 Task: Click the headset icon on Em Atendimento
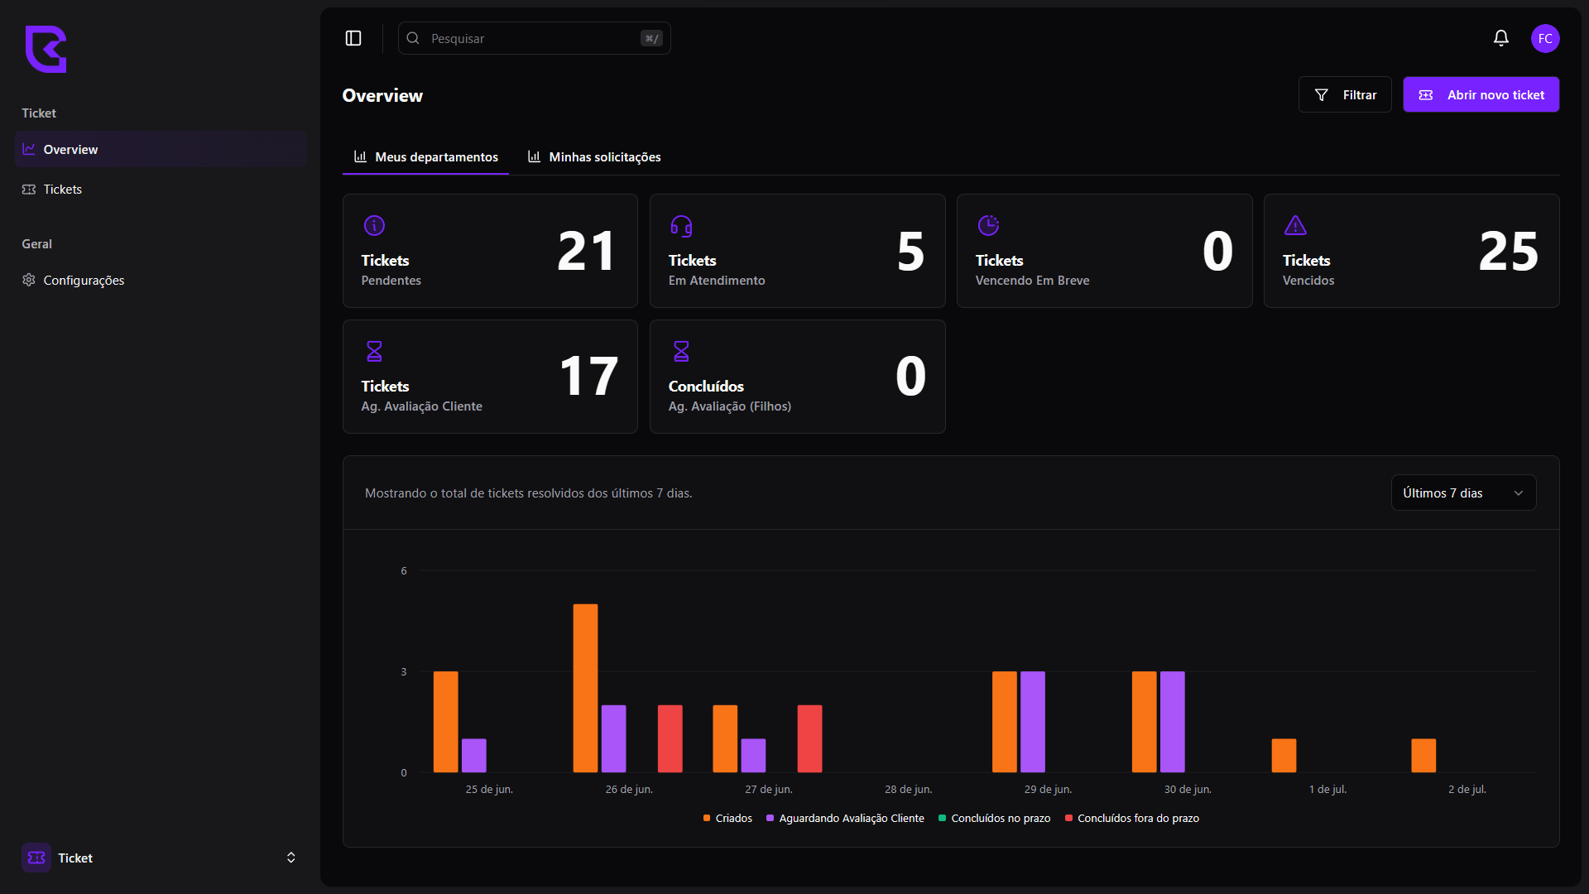(681, 225)
